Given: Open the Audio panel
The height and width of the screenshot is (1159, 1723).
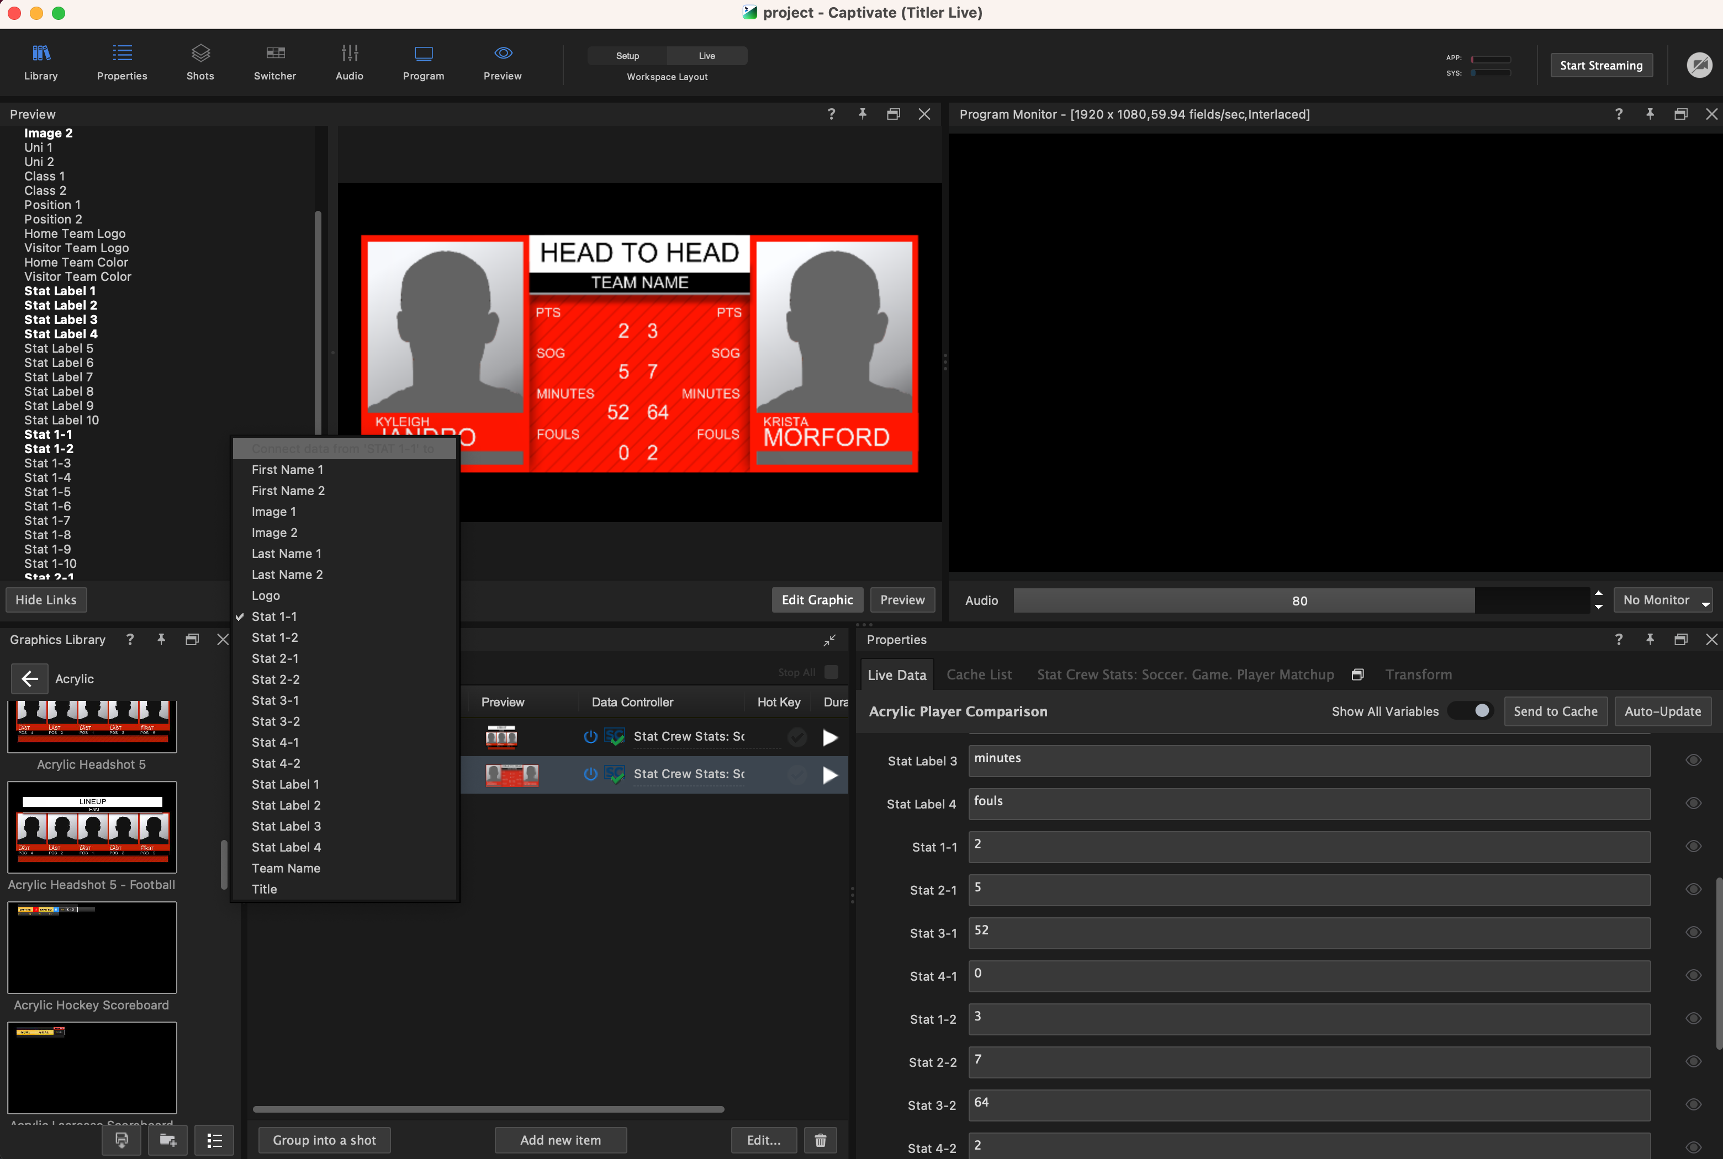Looking at the screenshot, I should [349, 62].
